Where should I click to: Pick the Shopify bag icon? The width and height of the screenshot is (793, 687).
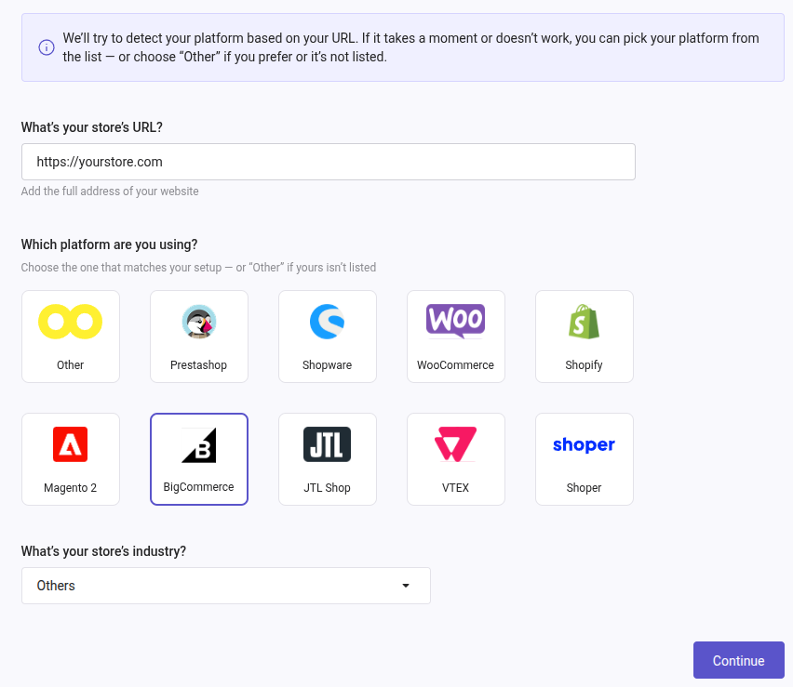click(584, 321)
